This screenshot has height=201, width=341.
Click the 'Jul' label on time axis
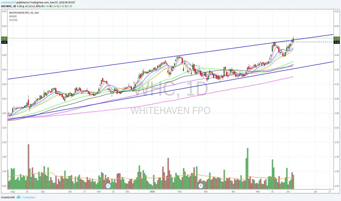click(x=315, y=191)
